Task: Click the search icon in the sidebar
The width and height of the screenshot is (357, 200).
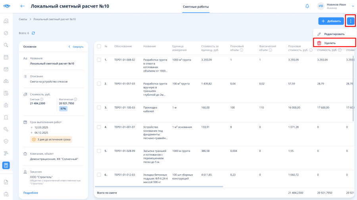Action: click(x=6, y=45)
